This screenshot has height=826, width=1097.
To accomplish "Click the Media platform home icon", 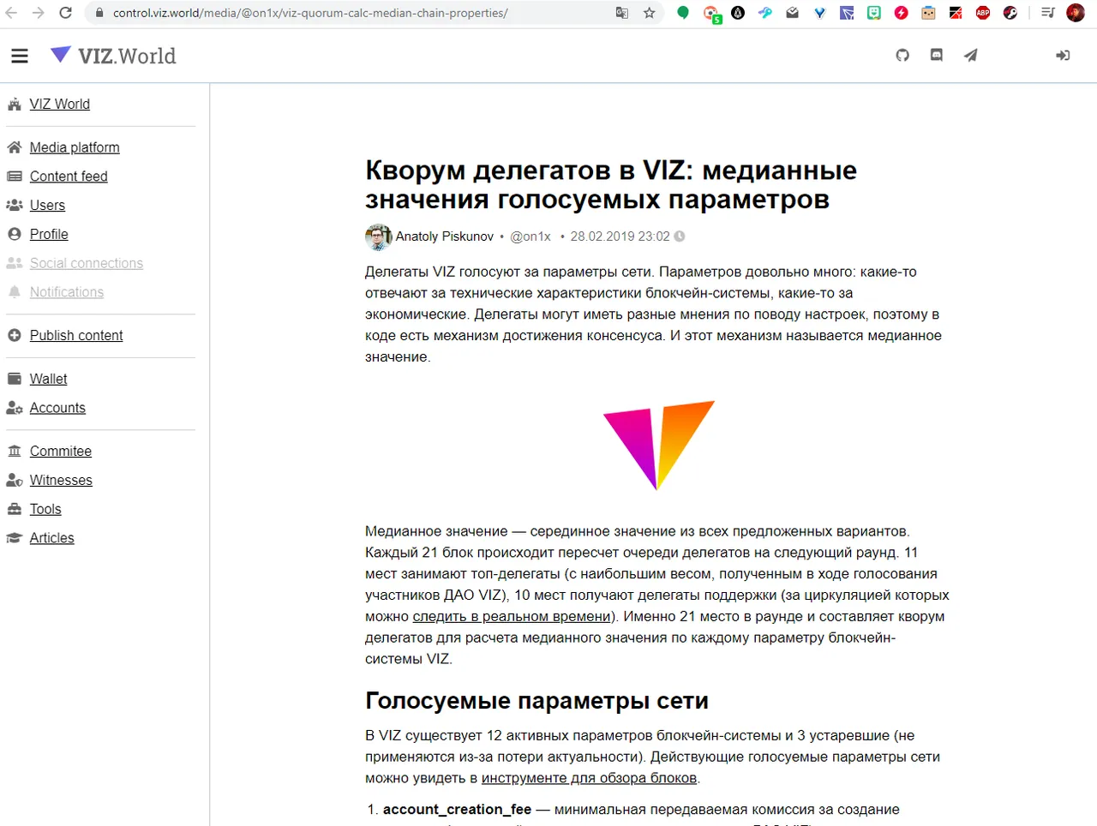I will click(15, 147).
